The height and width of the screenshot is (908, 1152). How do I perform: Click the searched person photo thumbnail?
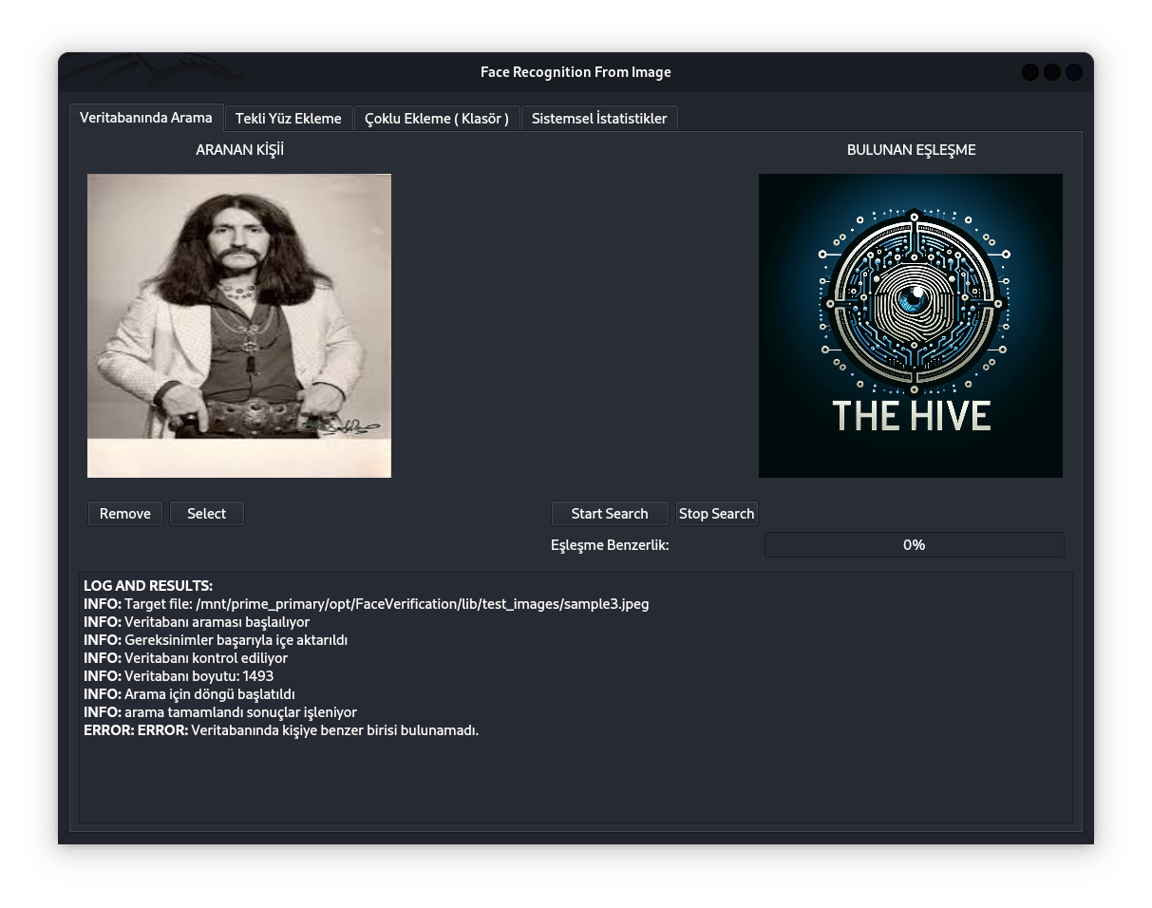click(x=239, y=326)
